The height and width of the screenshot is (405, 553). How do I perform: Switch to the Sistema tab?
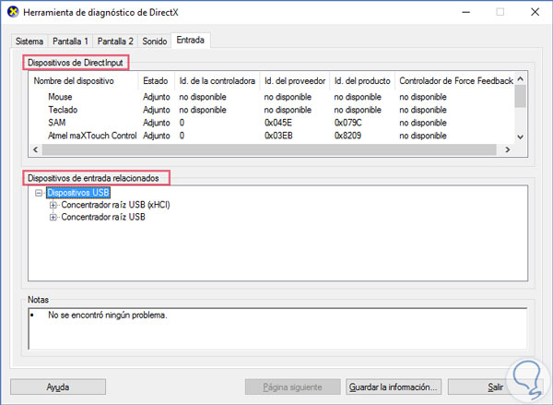click(29, 42)
